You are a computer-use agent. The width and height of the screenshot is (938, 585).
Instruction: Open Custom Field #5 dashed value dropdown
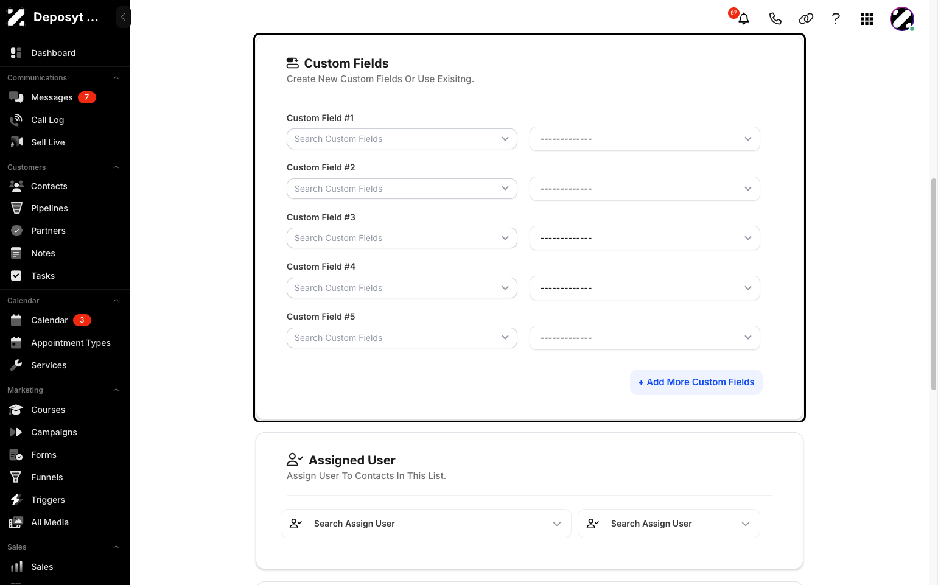point(645,338)
